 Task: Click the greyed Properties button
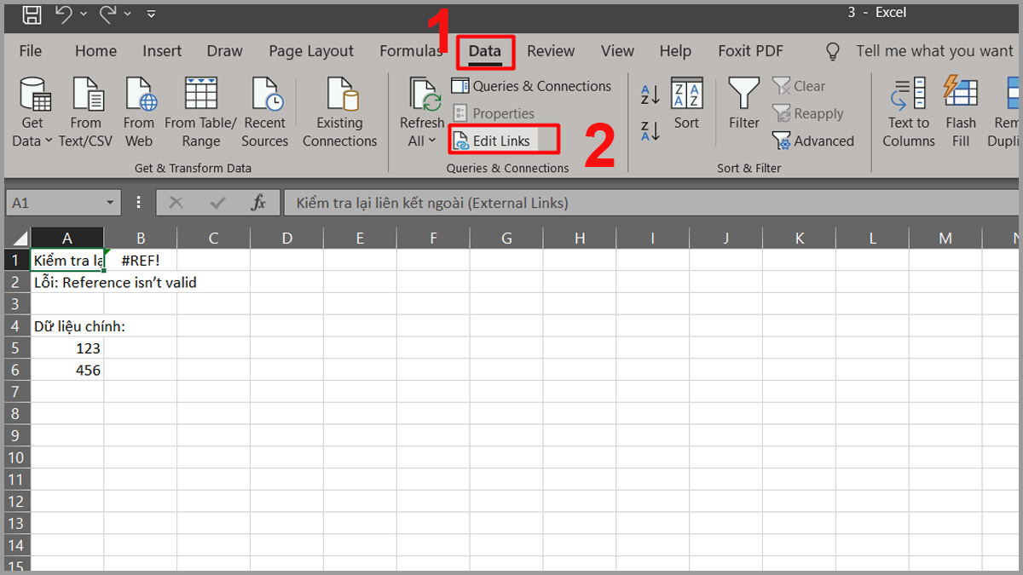494,113
